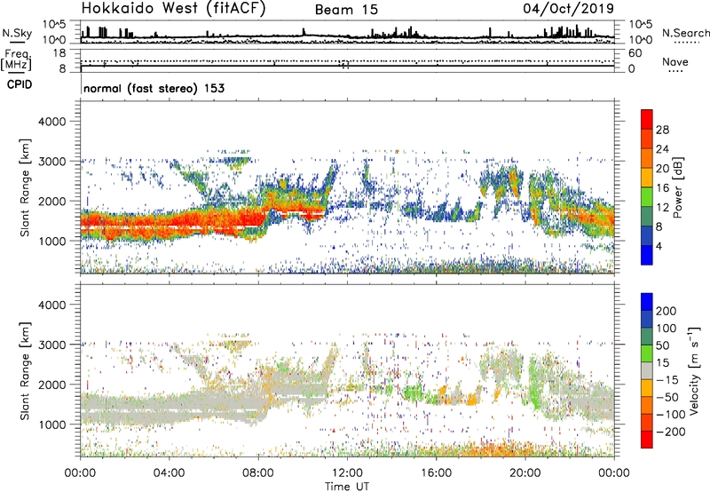Click the '28' power colorbar tick label

click(662, 130)
